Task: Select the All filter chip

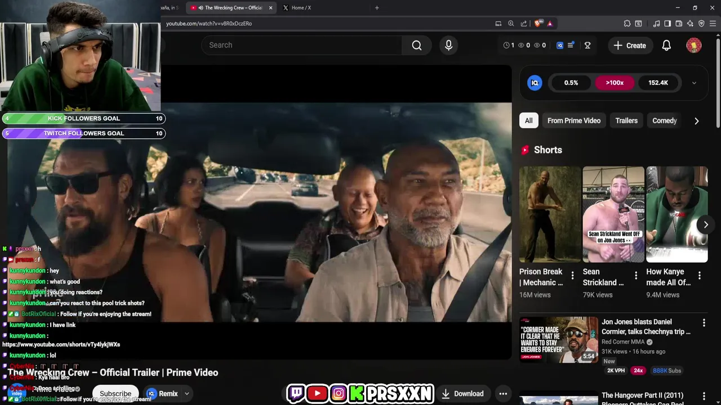Action: pos(529,121)
